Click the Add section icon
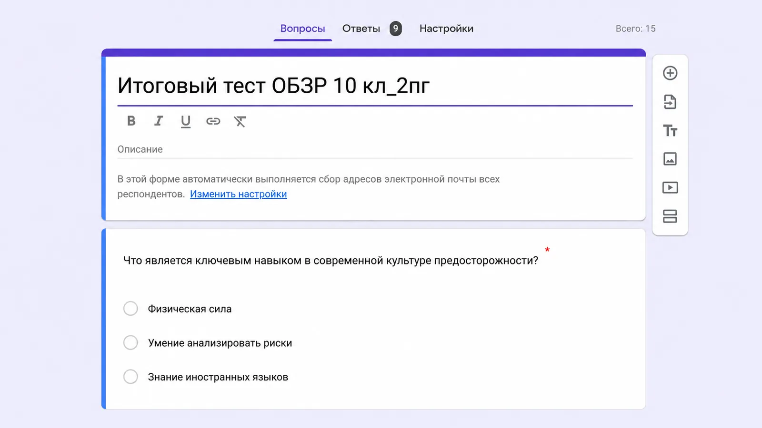The height and width of the screenshot is (428, 762). pyautogui.click(x=670, y=216)
